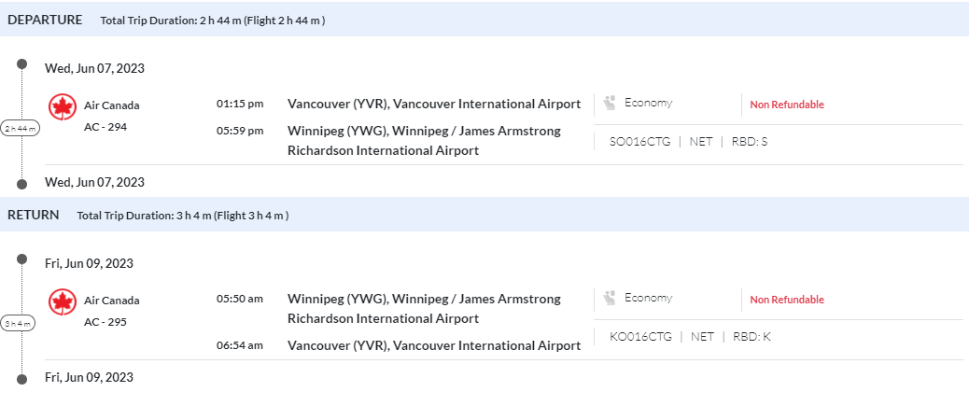This screenshot has height=420, width=969.
Task: Select the 3 h 4 m duration badge
Action: [x=19, y=324]
